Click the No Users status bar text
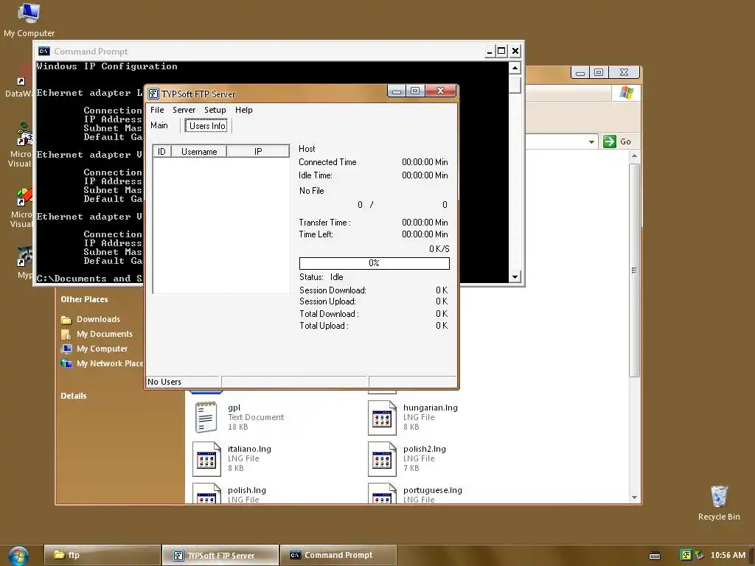This screenshot has height=566, width=755. (x=164, y=382)
